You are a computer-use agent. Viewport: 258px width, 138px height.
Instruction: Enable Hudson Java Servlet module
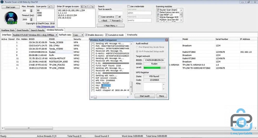158,20
